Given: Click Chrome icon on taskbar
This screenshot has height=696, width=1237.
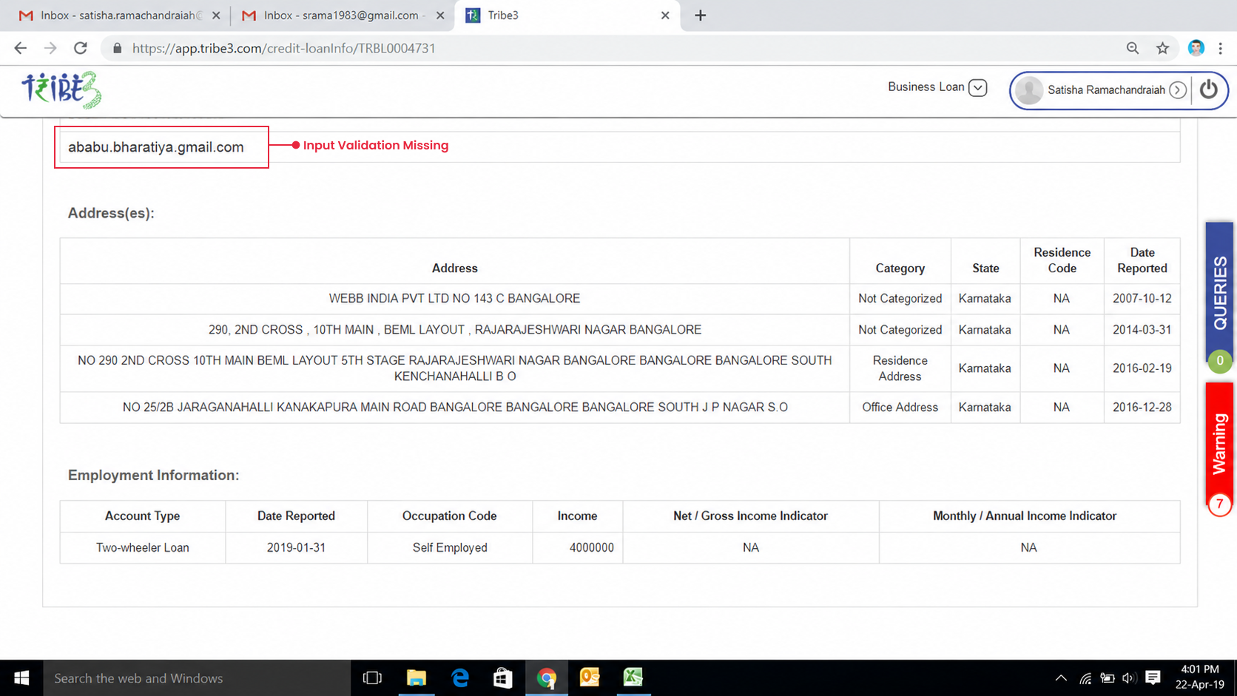Looking at the screenshot, I should 546,678.
